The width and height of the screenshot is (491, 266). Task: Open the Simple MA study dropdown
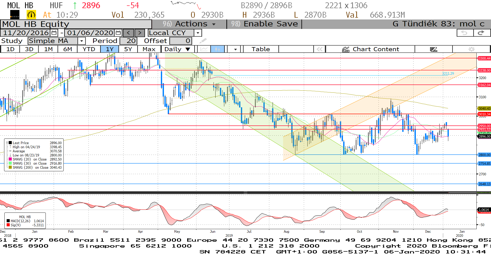(82, 41)
